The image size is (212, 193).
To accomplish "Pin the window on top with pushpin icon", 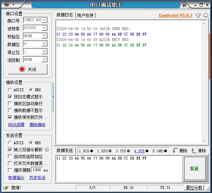I will (184, 5).
